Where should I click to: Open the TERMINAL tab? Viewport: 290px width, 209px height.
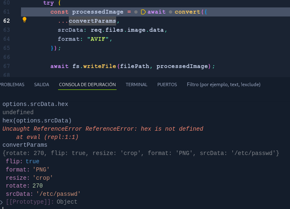(x=136, y=85)
